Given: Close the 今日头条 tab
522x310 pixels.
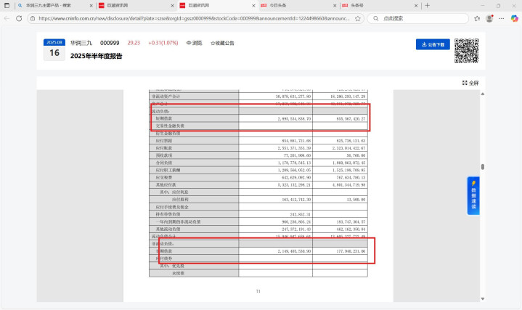Looking at the screenshot, I should (x=335, y=6).
